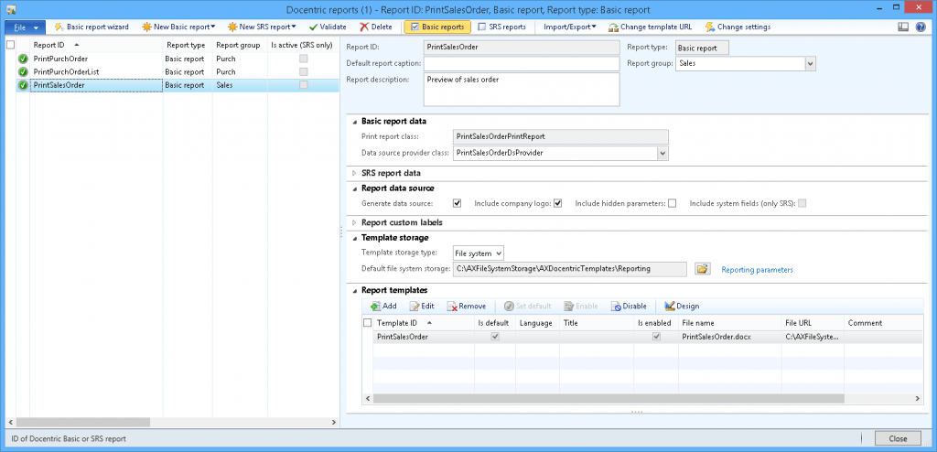937x452 pixels.
Task: Collapse the Template storage section
Action: click(x=354, y=238)
